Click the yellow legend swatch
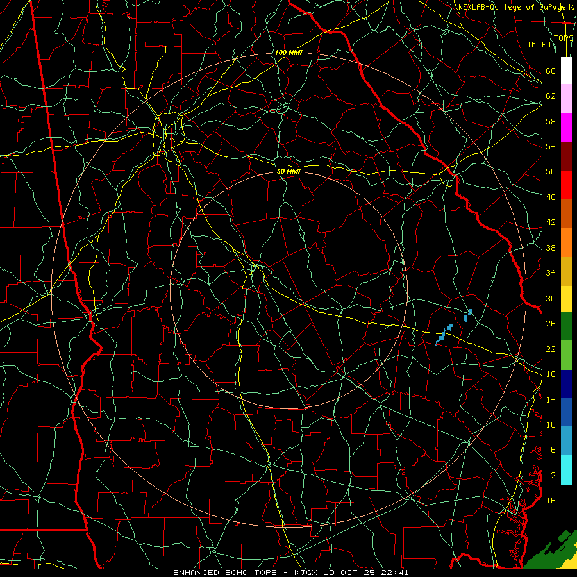Image resolution: width=577 pixels, height=577 pixels. (x=566, y=298)
